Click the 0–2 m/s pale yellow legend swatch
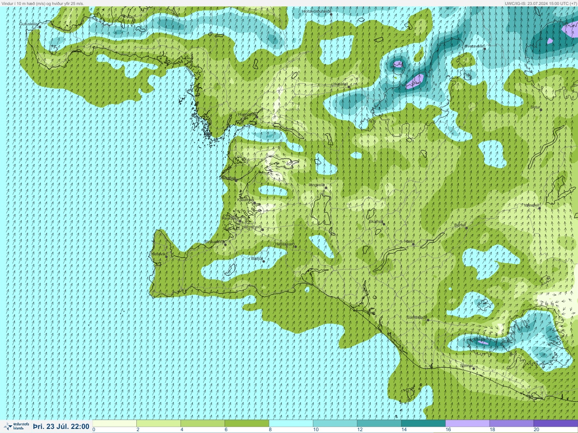The height and width of the screenshot is (433, 578). [115, 424]
